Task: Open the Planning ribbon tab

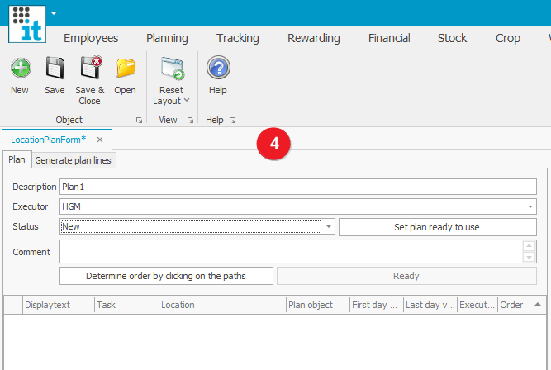Action: click(167, 38)
